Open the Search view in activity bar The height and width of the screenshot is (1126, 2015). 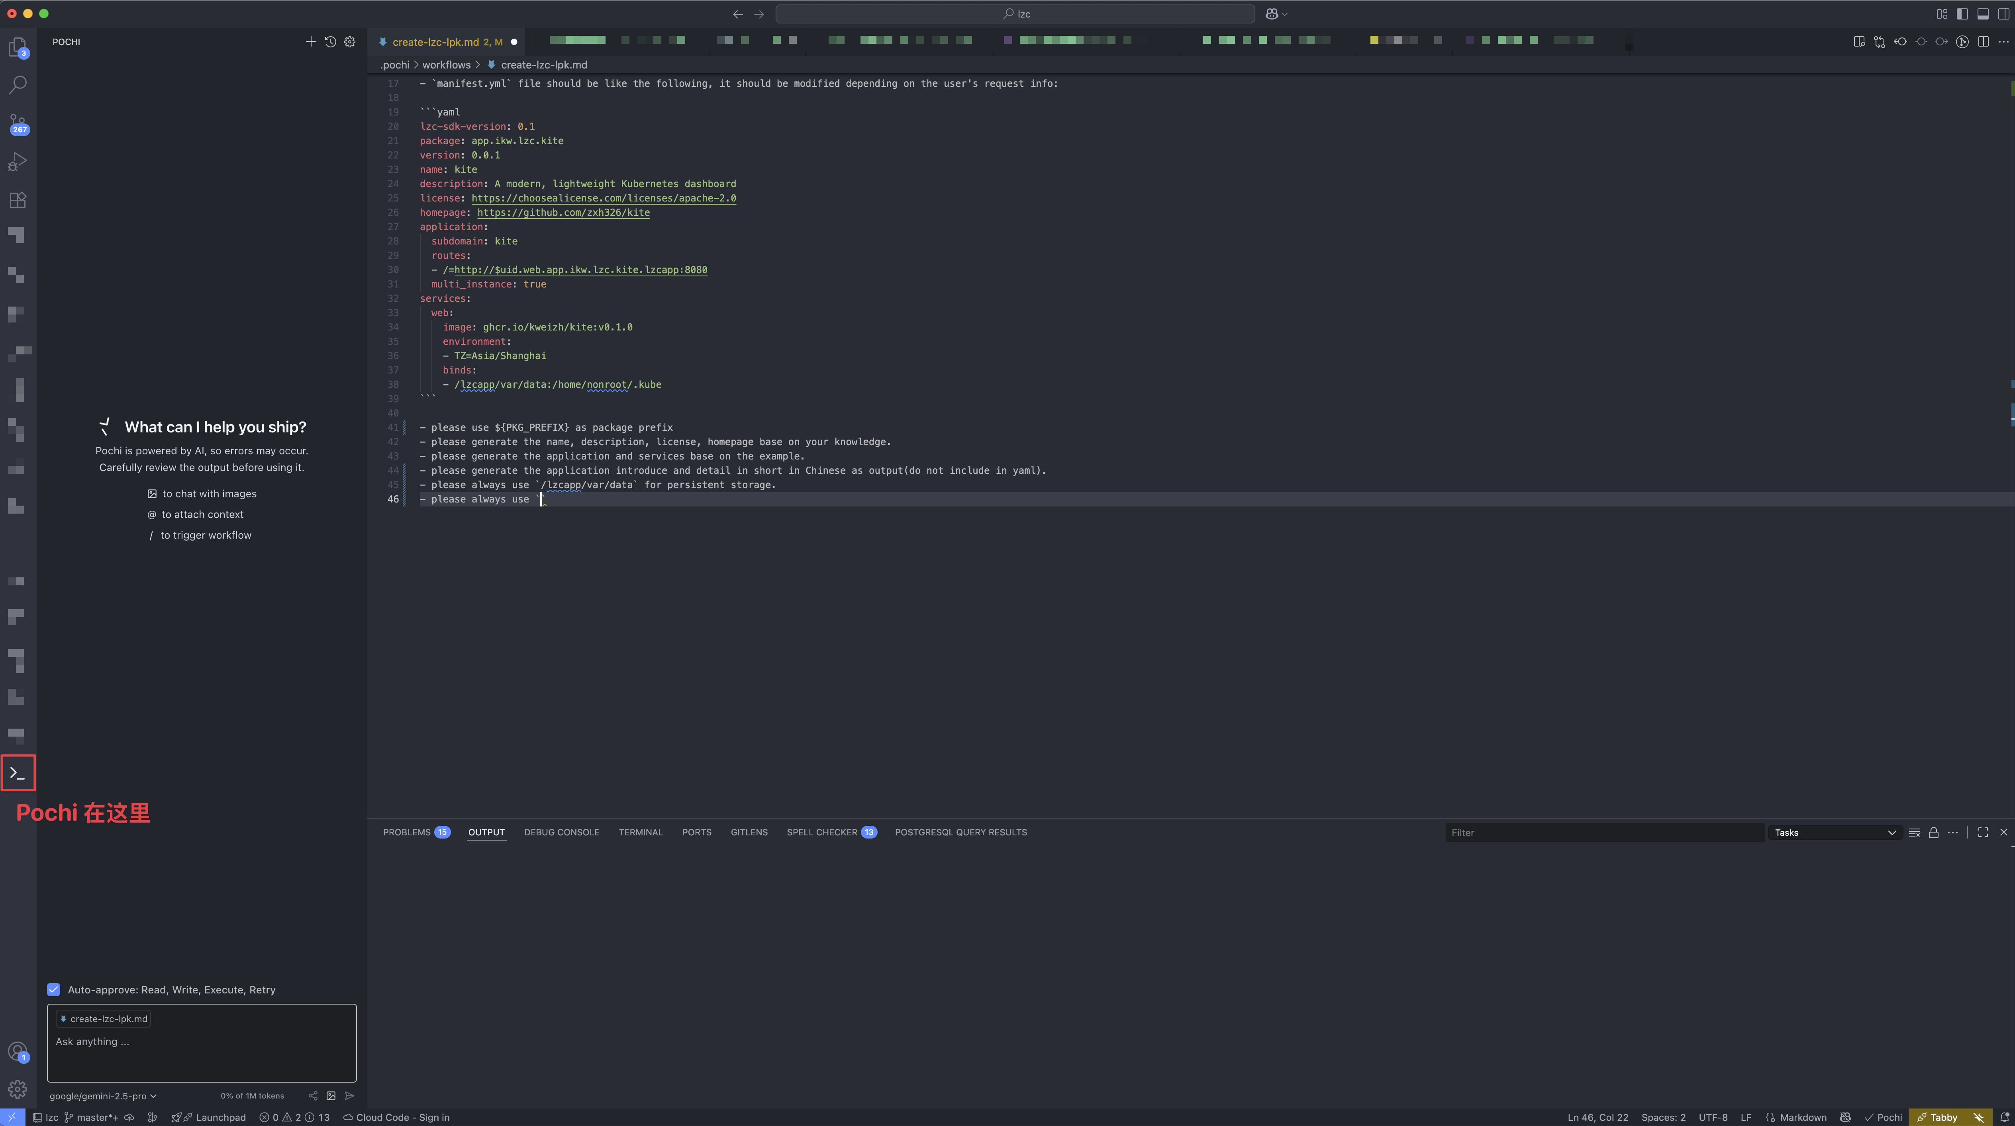point(17,84)
